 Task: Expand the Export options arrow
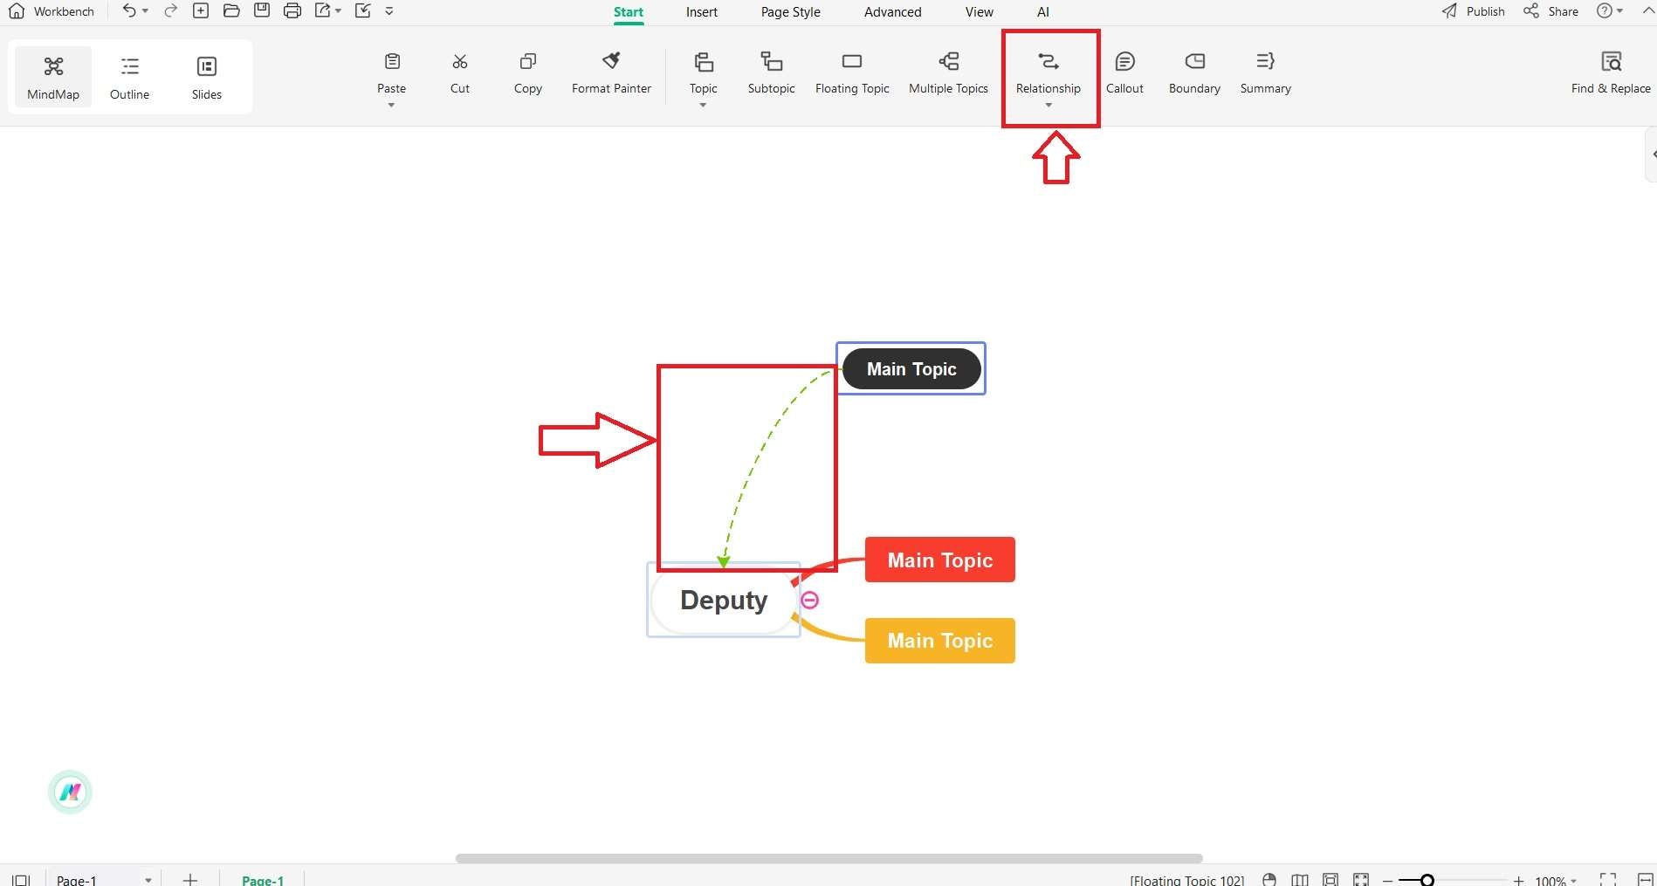coord(338,11)
